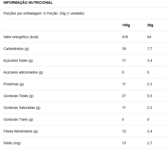Click the Gorduras Trans (g) label
Screen dimensions: 168x149
point(18,119)
